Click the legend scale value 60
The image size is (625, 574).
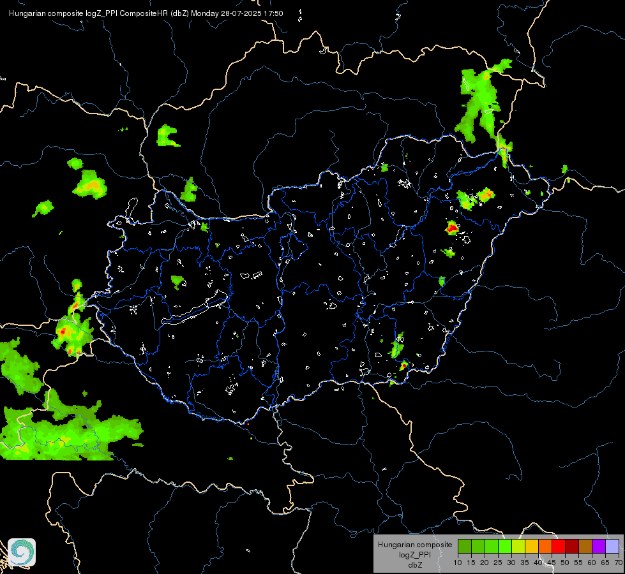pos(592,563)
